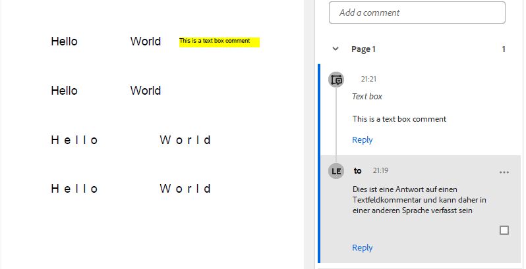Select the text box comment type icon
This screenshot has height=269, width=526.
point(336,80)
